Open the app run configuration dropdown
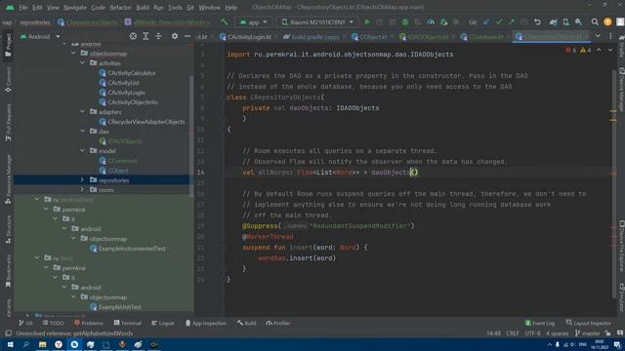 click(254, 22)
